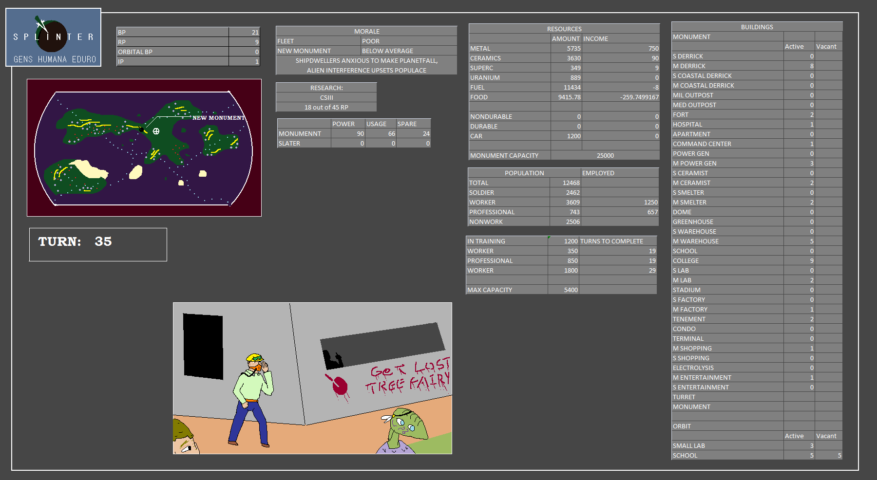Click the ORBIT section header
Image resolution: width=877 pixels, height=480 pixels.
pos(682,426)
